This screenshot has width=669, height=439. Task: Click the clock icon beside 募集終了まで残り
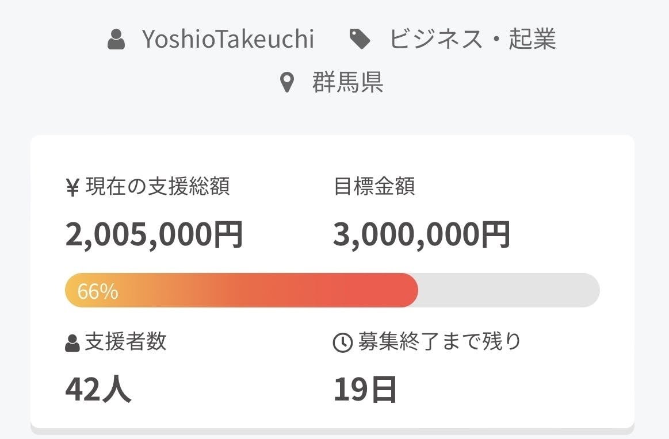pyautogui.click(x=342, y=344)
